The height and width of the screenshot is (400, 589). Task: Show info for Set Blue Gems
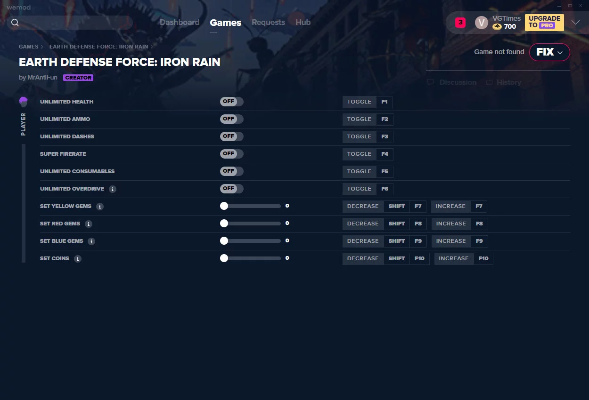91,241
